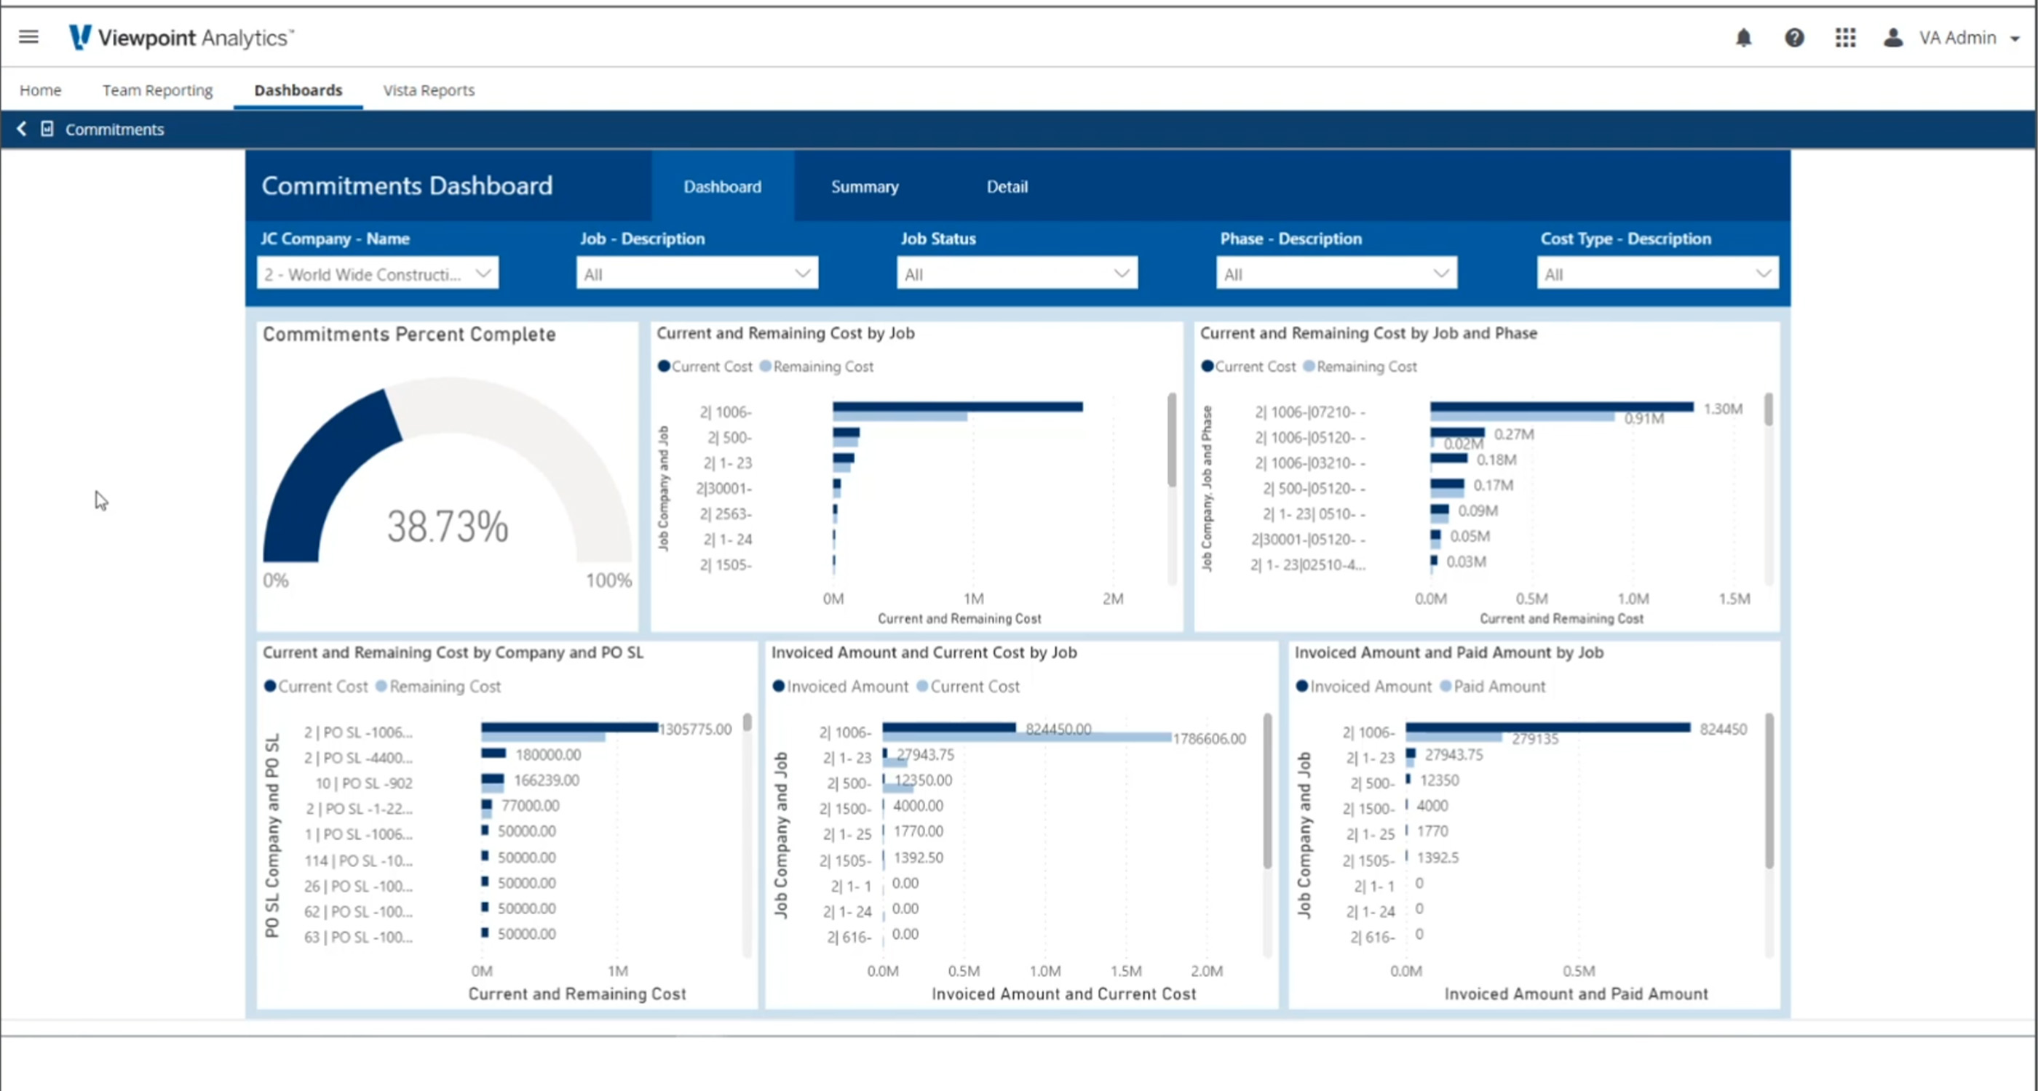
Task: Switch to the Summary tab
Action: tap(864, 187)
